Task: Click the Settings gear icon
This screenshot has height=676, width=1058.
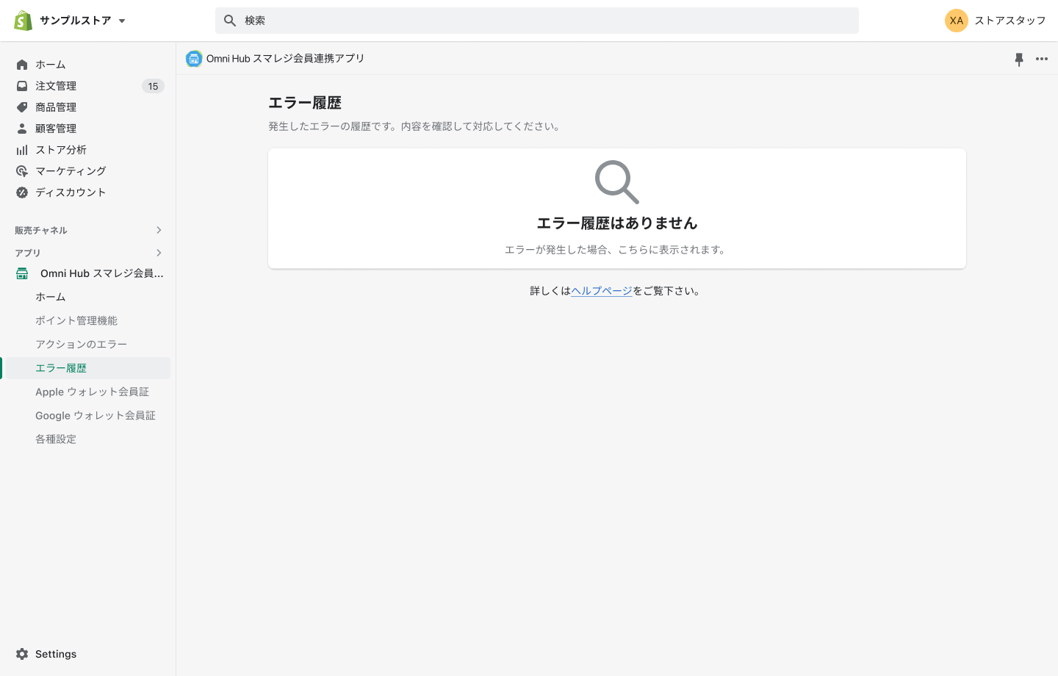Action: [x=22, y=654]
